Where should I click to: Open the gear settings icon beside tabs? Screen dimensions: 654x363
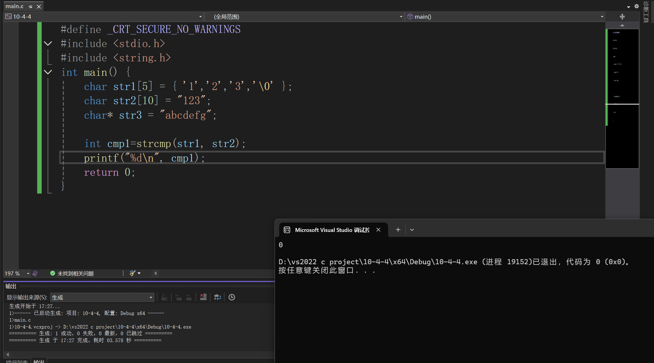636,6
